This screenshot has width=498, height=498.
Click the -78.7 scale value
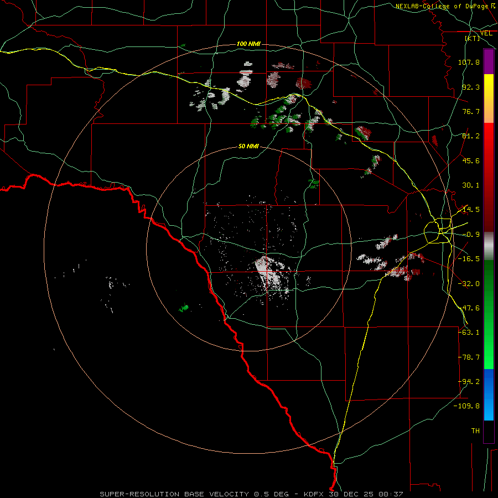coord(469,357)
